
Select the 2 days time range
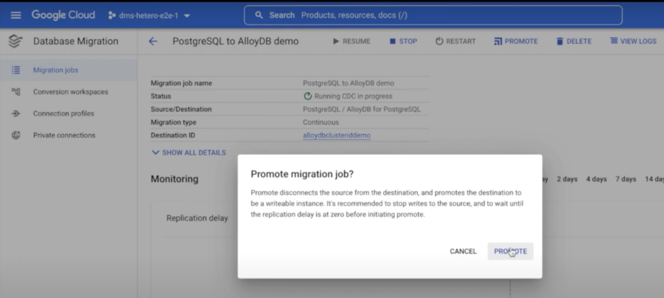567,179
